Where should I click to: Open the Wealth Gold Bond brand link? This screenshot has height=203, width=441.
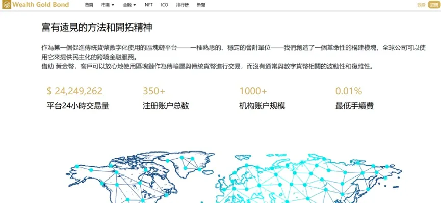pyautogui.click(x=40, y=5)
